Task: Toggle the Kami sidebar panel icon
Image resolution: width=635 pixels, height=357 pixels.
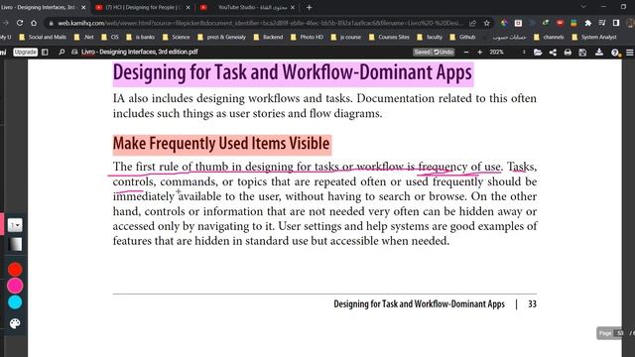Action: pyautogui.click(x=45, y=53)
